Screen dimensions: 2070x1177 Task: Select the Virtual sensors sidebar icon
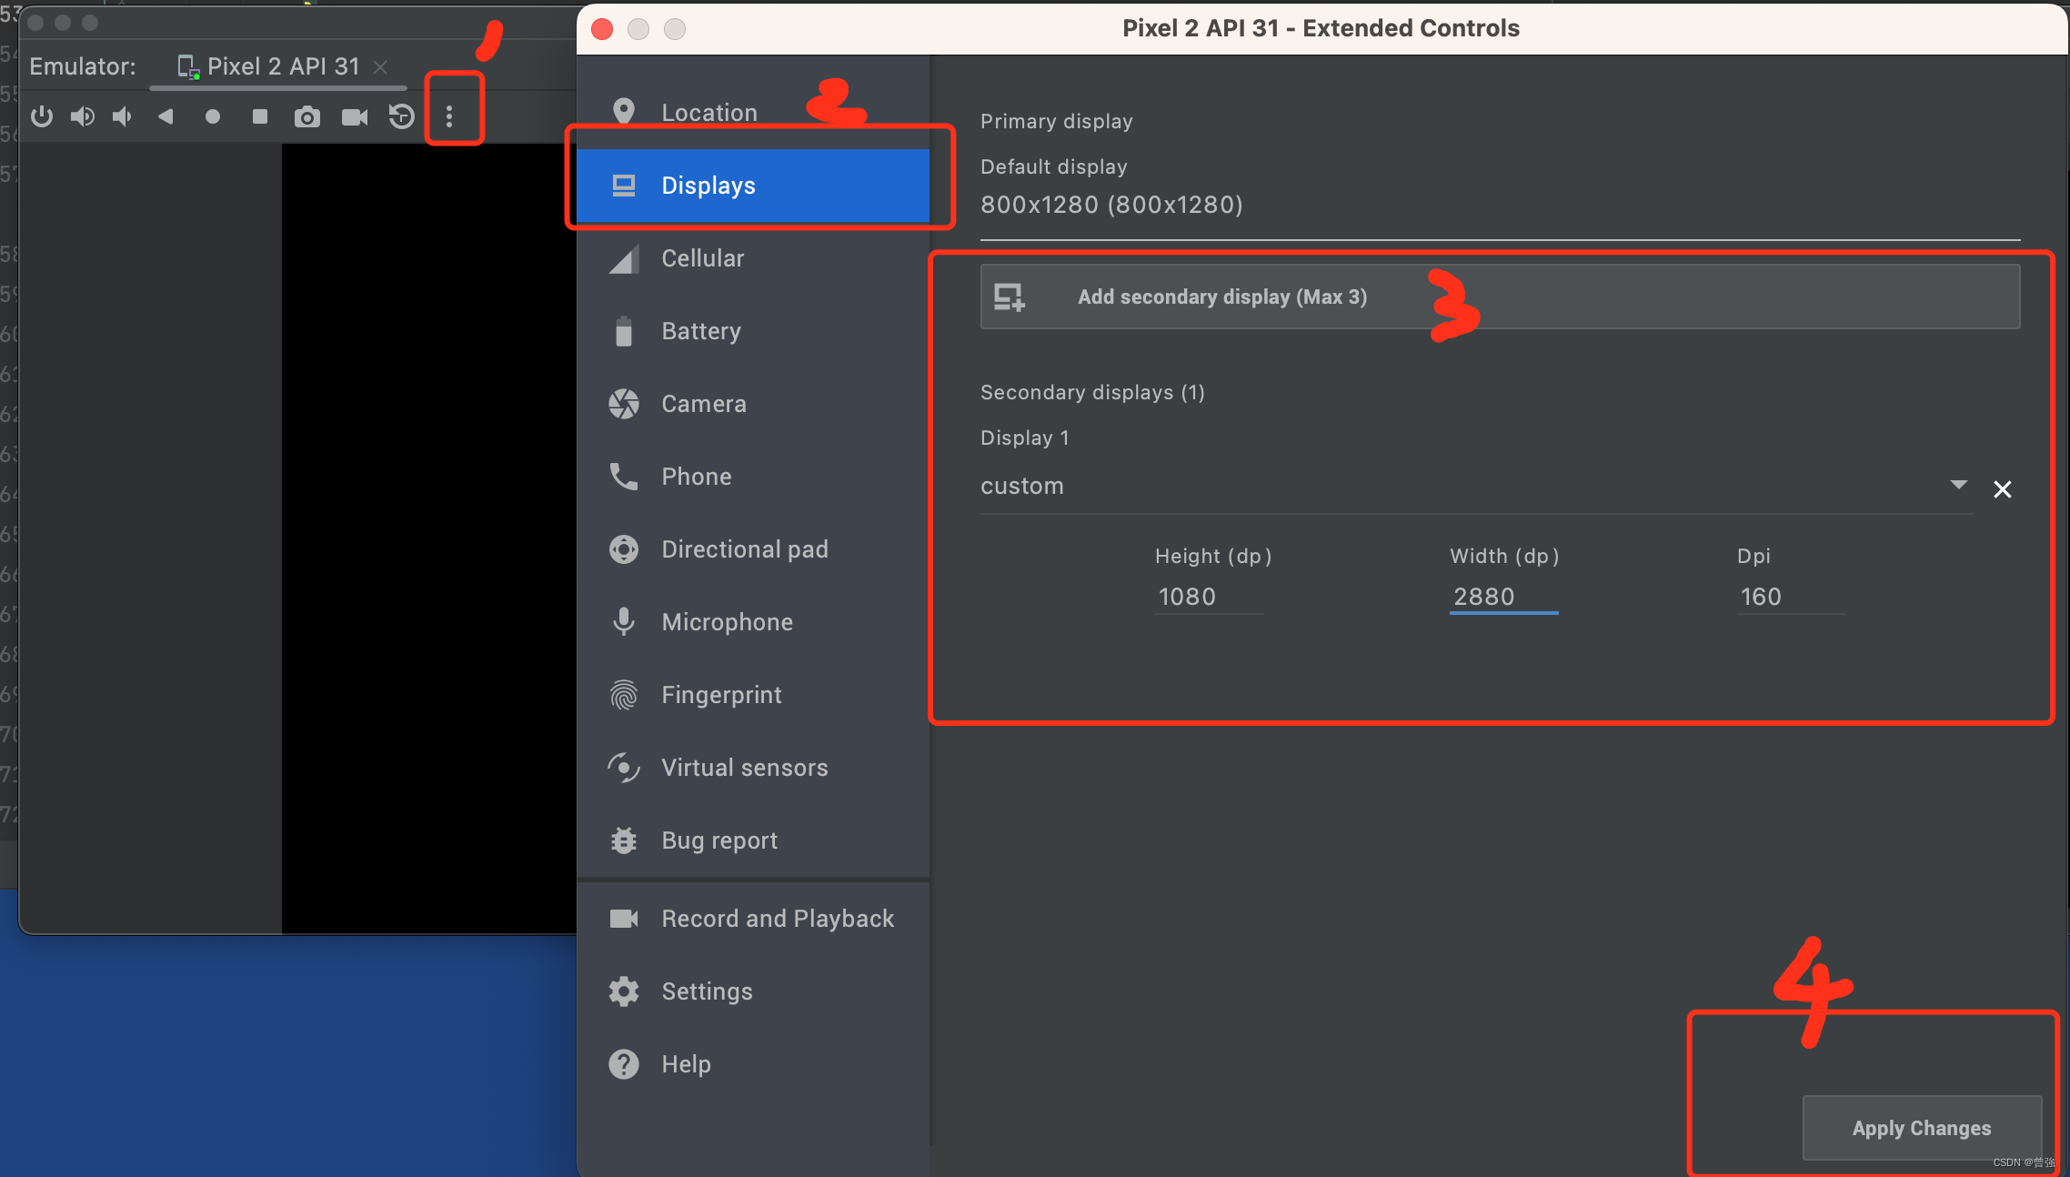pos(624,768)
